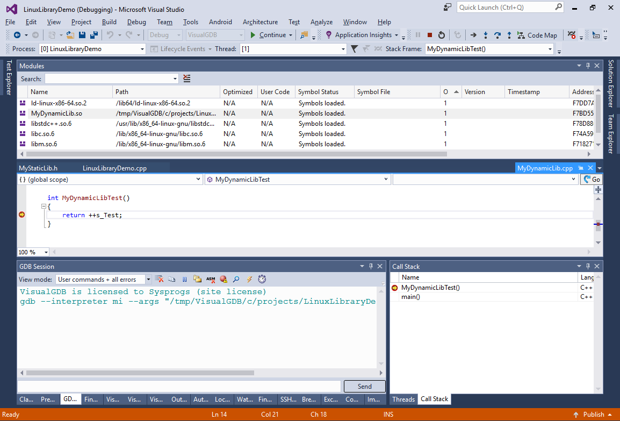Click the Continue button
This screenshot has height=421, width=620.
(268, 35)
